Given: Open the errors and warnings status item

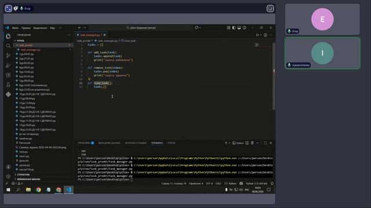Looking at the screenshot, I should click(17, 184).
